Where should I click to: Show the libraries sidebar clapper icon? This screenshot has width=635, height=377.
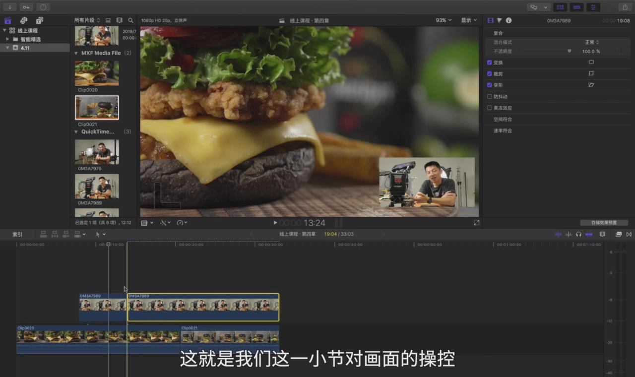coord(8,20)
